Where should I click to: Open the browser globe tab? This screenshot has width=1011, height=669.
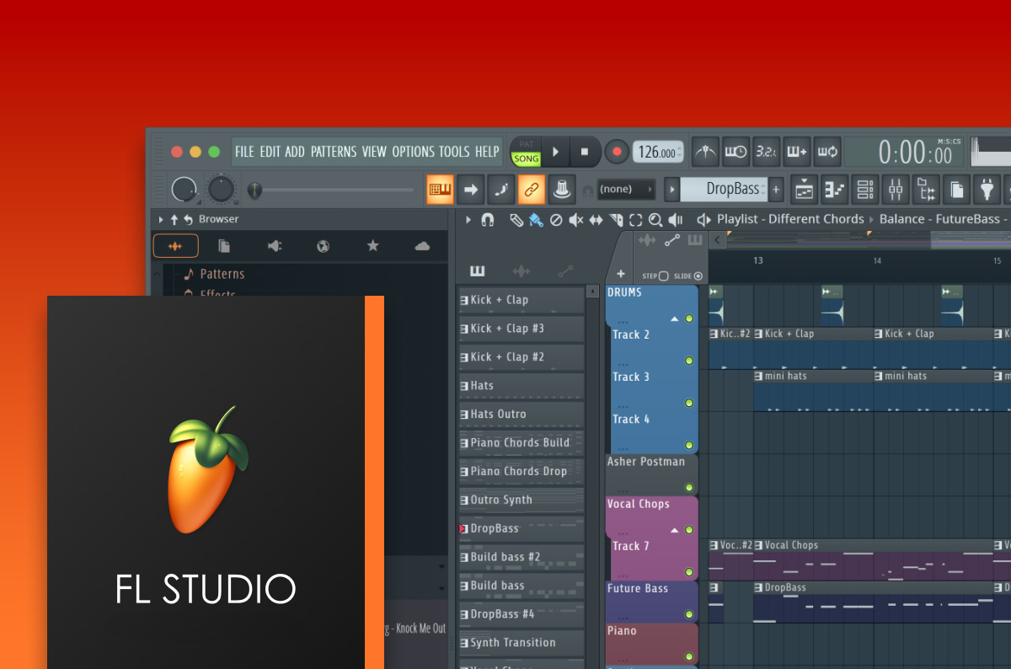coord(324,246)
